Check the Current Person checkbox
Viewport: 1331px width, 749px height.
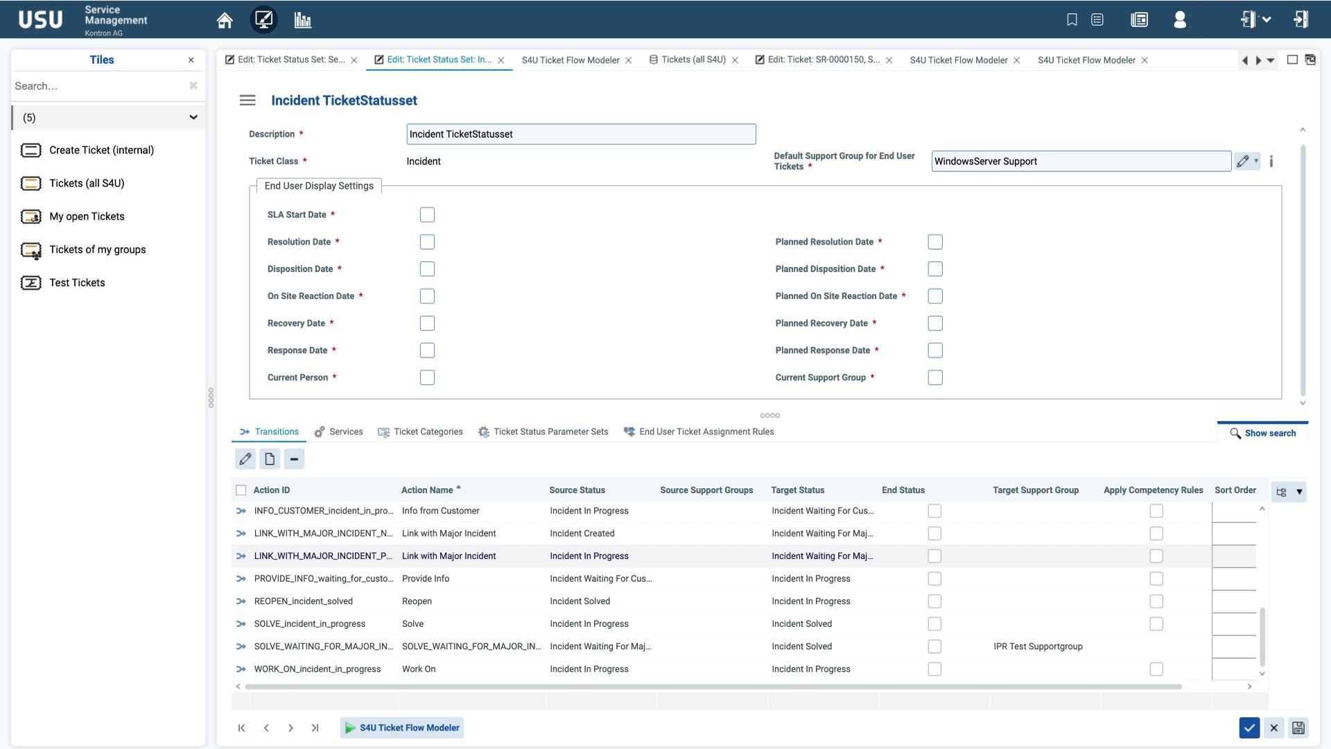point(427,378)
